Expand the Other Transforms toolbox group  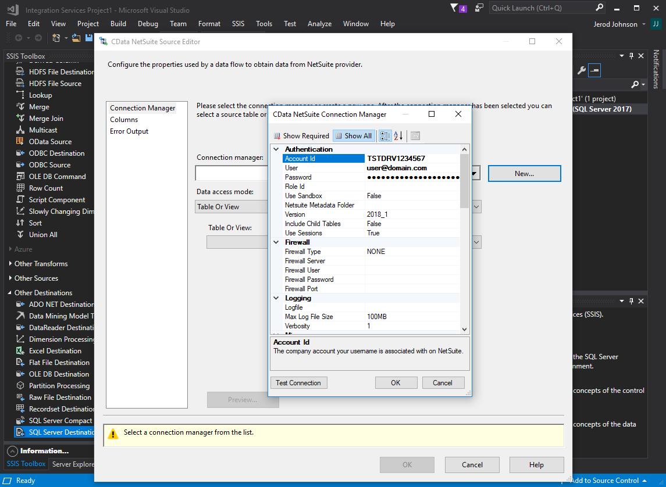click(x=10, y=263)
